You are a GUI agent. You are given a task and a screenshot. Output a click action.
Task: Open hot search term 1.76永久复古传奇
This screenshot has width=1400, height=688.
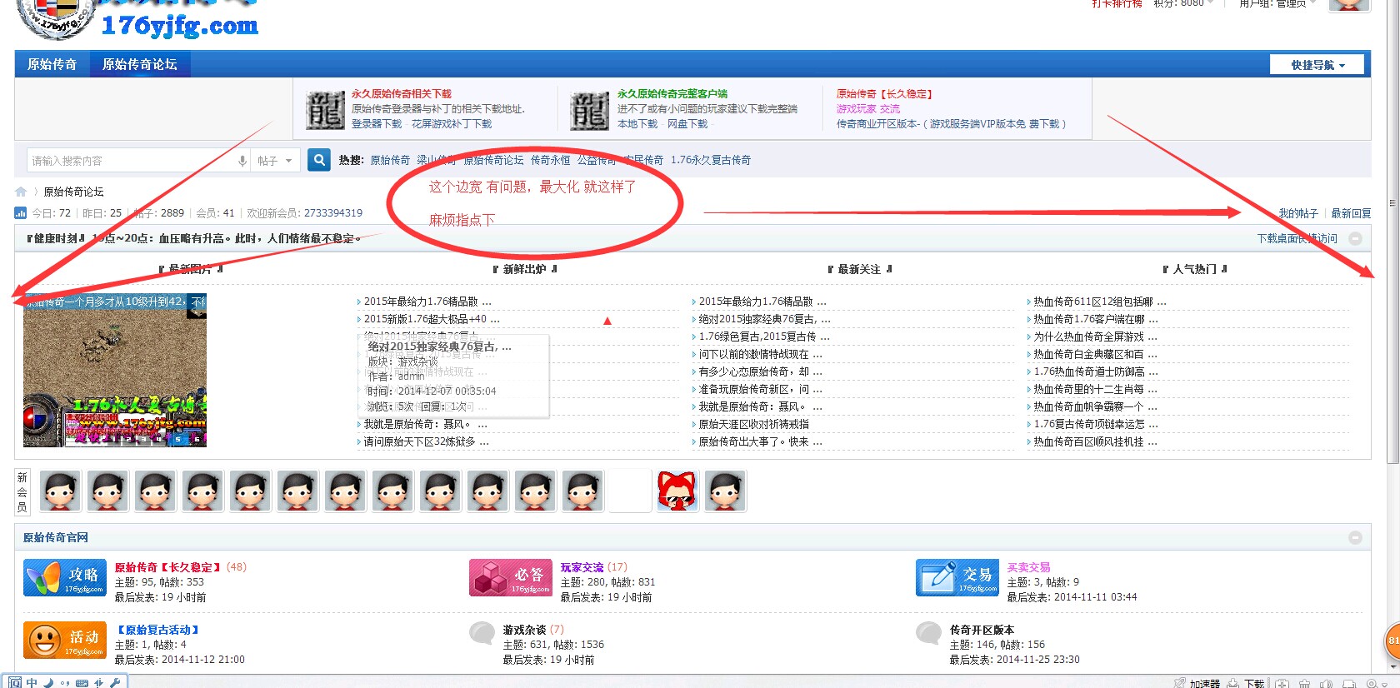[711, 160]
